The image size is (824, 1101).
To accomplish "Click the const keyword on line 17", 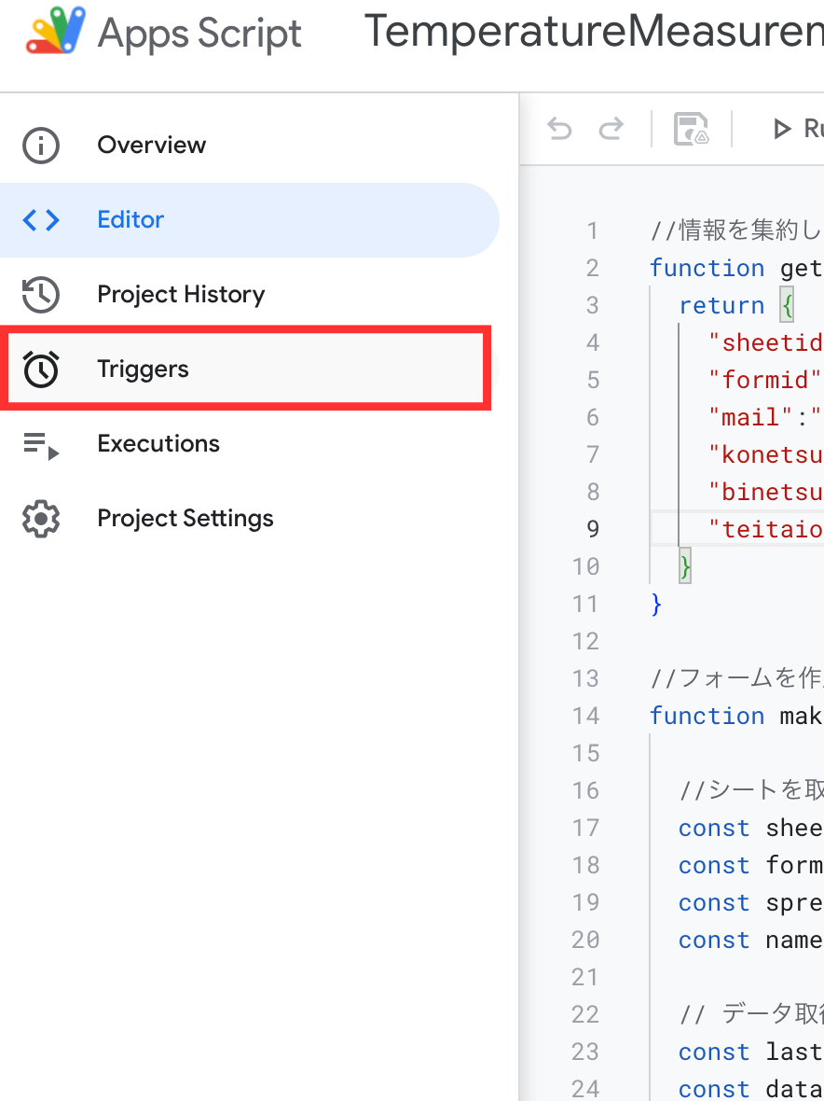I will coord(714,828).
